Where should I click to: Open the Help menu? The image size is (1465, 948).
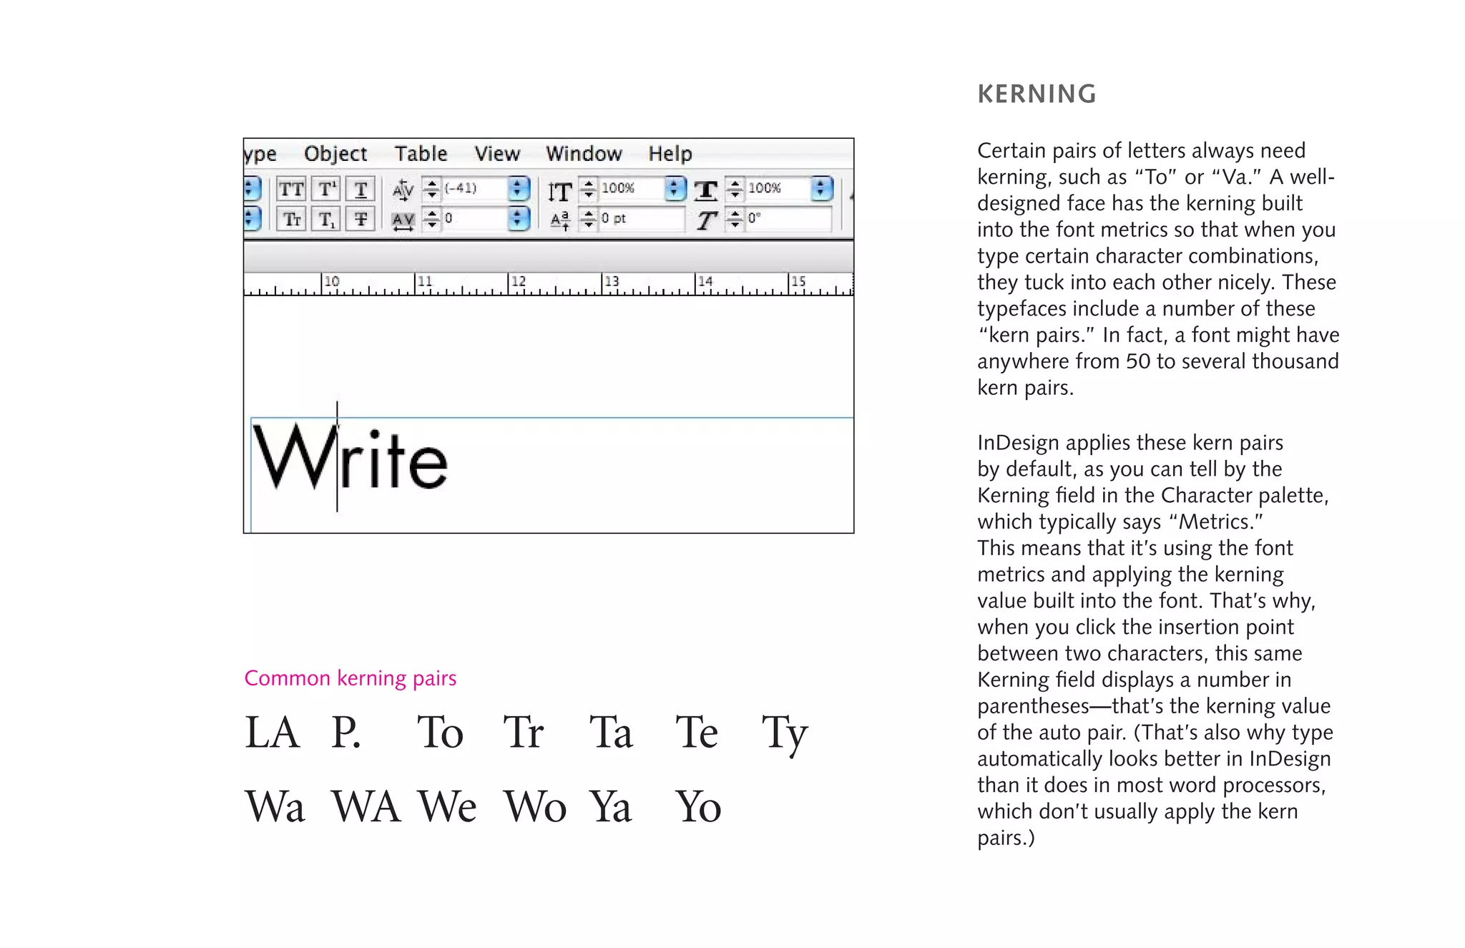point(670,154)
